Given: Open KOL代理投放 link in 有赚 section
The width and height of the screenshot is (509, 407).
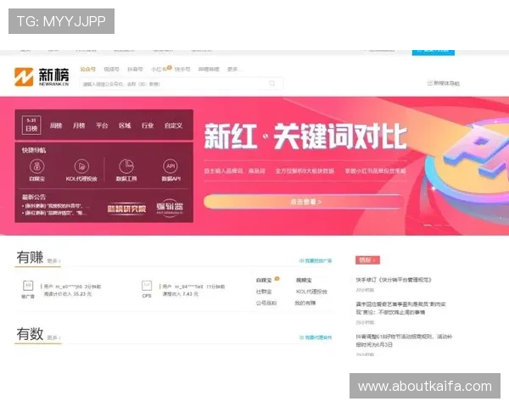Looking at the screenshot, I should [311, 292].
